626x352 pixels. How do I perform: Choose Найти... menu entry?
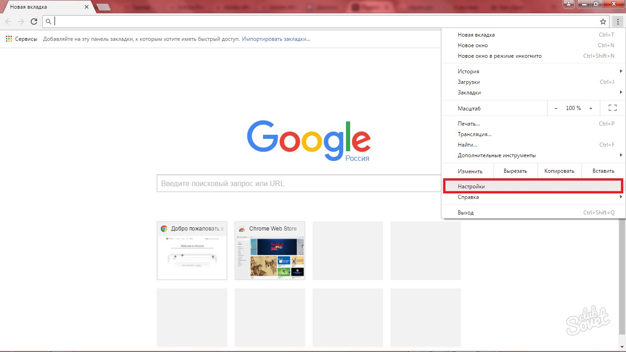tap(533, 145)
